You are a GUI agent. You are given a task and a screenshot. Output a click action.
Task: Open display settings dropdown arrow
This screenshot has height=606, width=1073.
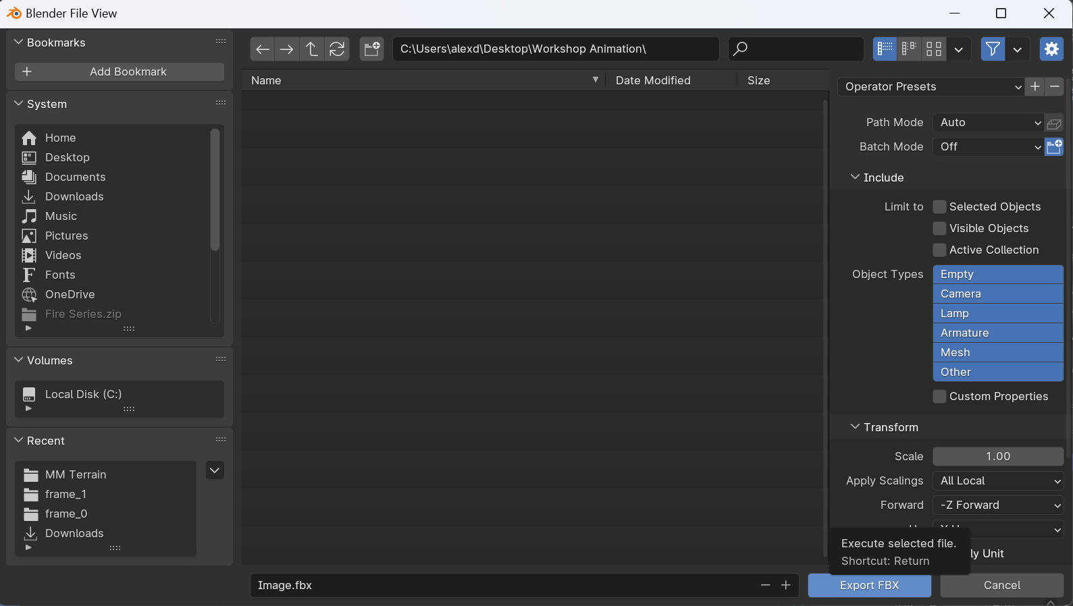click(x=959, y=49)
